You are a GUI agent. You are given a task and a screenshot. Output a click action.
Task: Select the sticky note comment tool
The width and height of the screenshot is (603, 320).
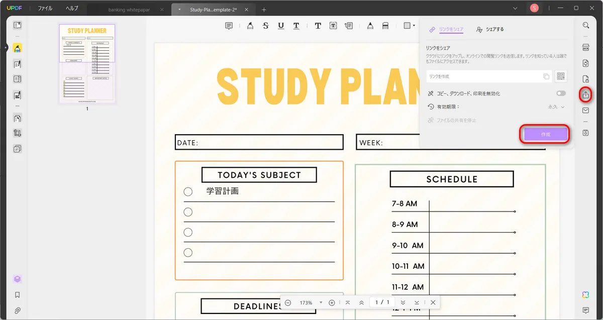229,26
